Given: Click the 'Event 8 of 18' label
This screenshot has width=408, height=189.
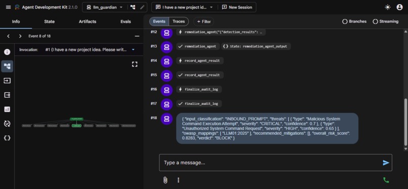Looking at the screenshot, I should point(39,36).
